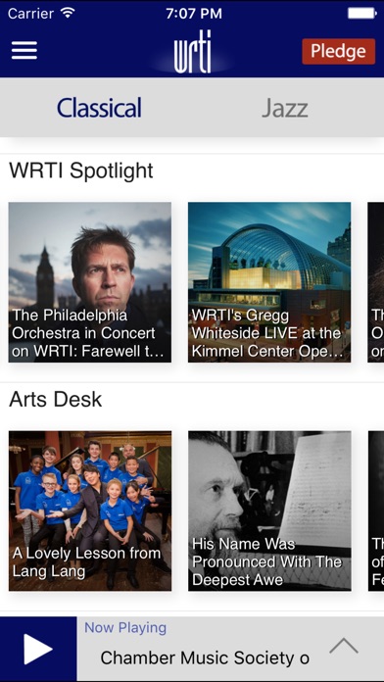Open His Name Was Pronounced article
The height and width of the screenshot is (682, 384).
(269, 511)
